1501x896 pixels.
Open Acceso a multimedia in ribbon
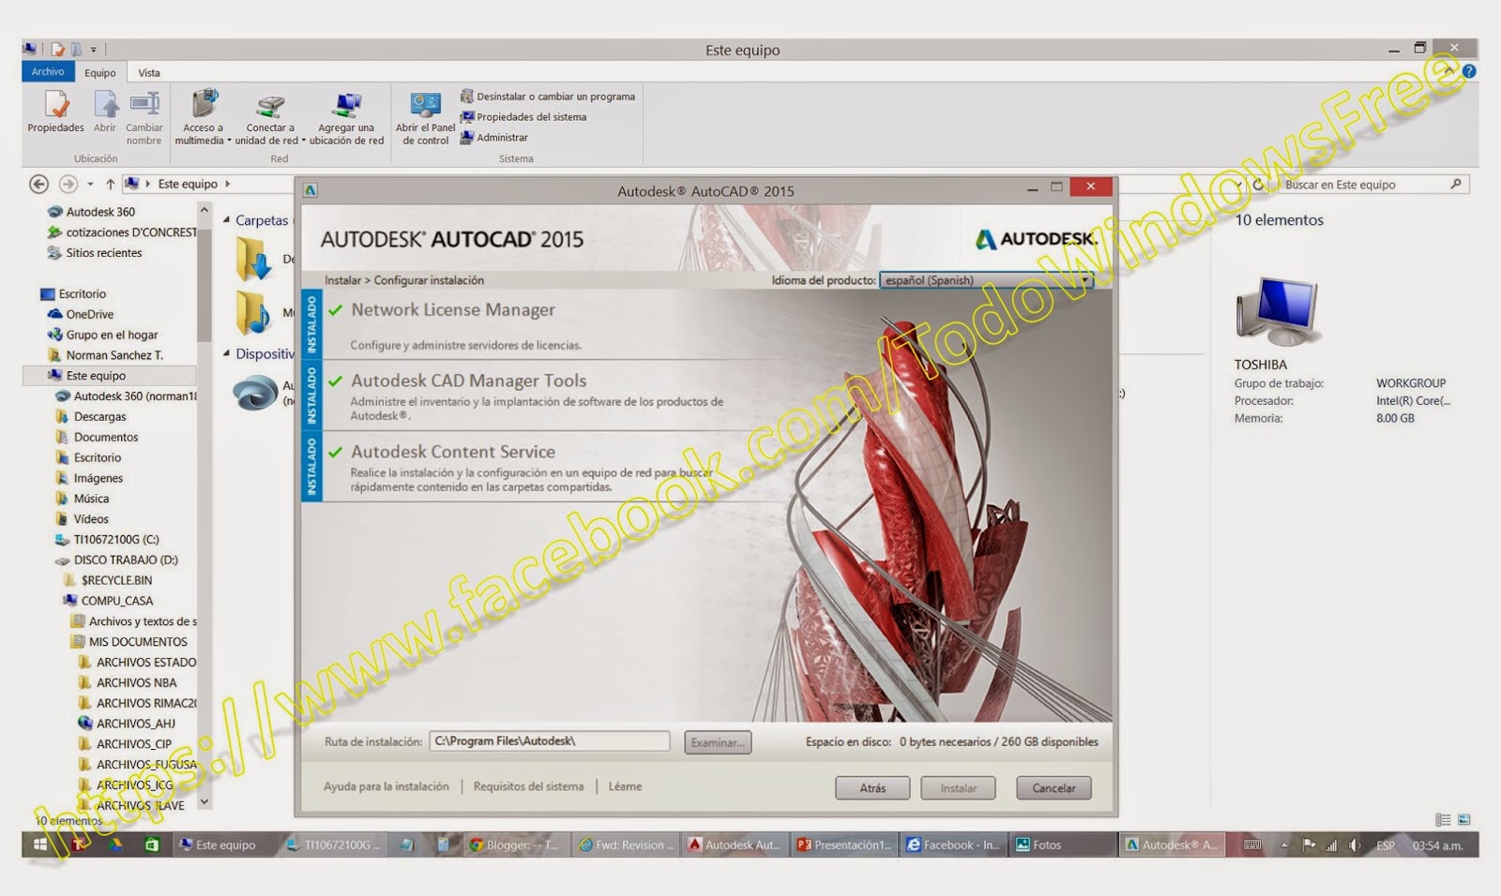coord(204,118)
